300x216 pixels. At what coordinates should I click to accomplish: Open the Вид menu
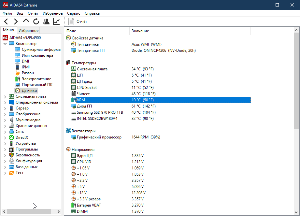tap(20, 13)
